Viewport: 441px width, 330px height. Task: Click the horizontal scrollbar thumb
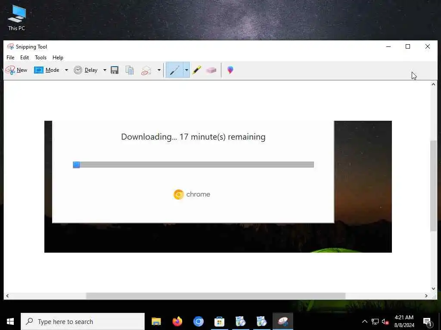click(216, 296)
